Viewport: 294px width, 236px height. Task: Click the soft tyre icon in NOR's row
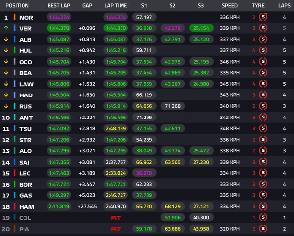[x=263, y=17]
